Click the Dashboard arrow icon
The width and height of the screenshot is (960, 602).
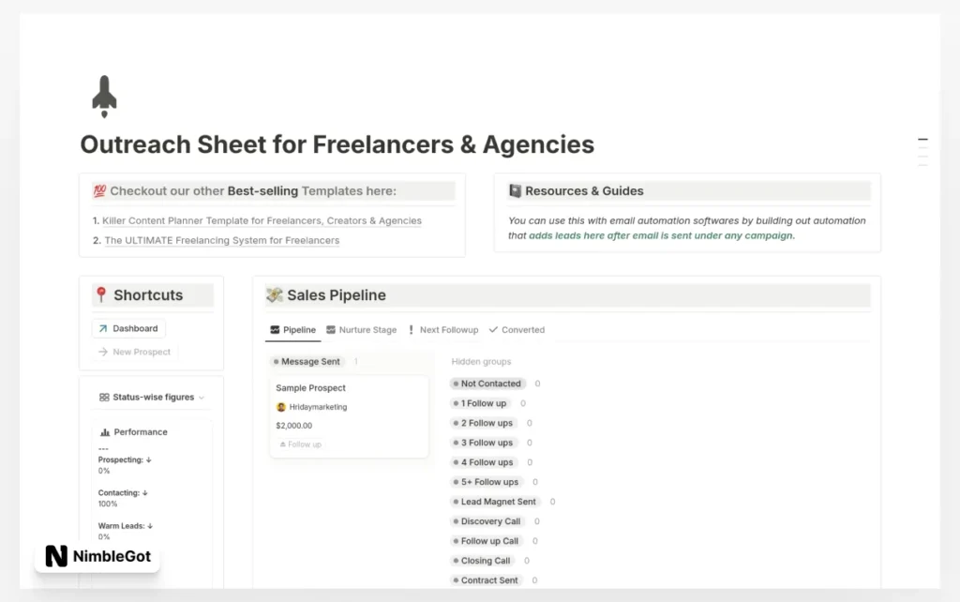103,328
